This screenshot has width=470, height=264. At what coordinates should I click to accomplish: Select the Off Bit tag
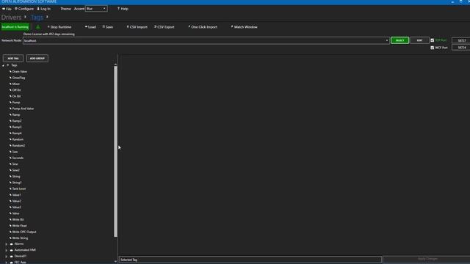pyautogui.click(x=16, y=90)
